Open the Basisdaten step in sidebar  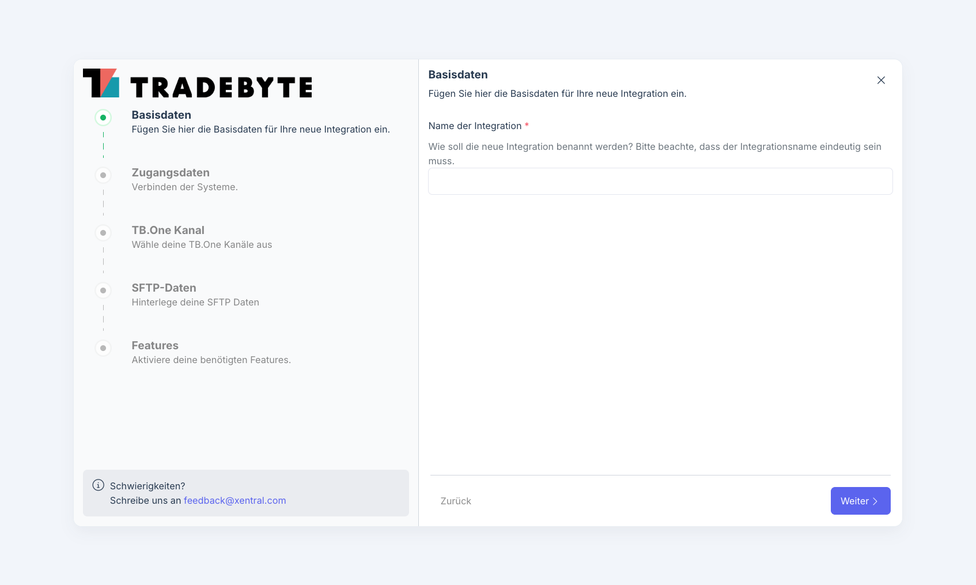click(161, 115)
